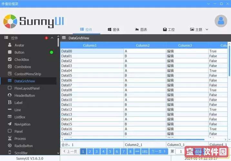Viewport: 231px width, 161px height.
Task: Click the sidebar scroll up arrow
Action: [58, 36]
